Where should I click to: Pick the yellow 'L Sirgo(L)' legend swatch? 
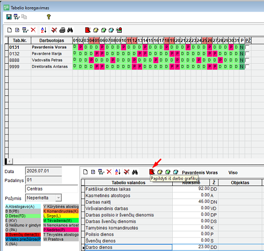point(61,216)
